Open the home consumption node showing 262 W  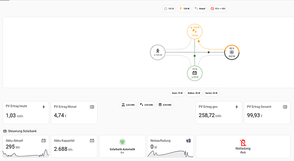point(232,52)
